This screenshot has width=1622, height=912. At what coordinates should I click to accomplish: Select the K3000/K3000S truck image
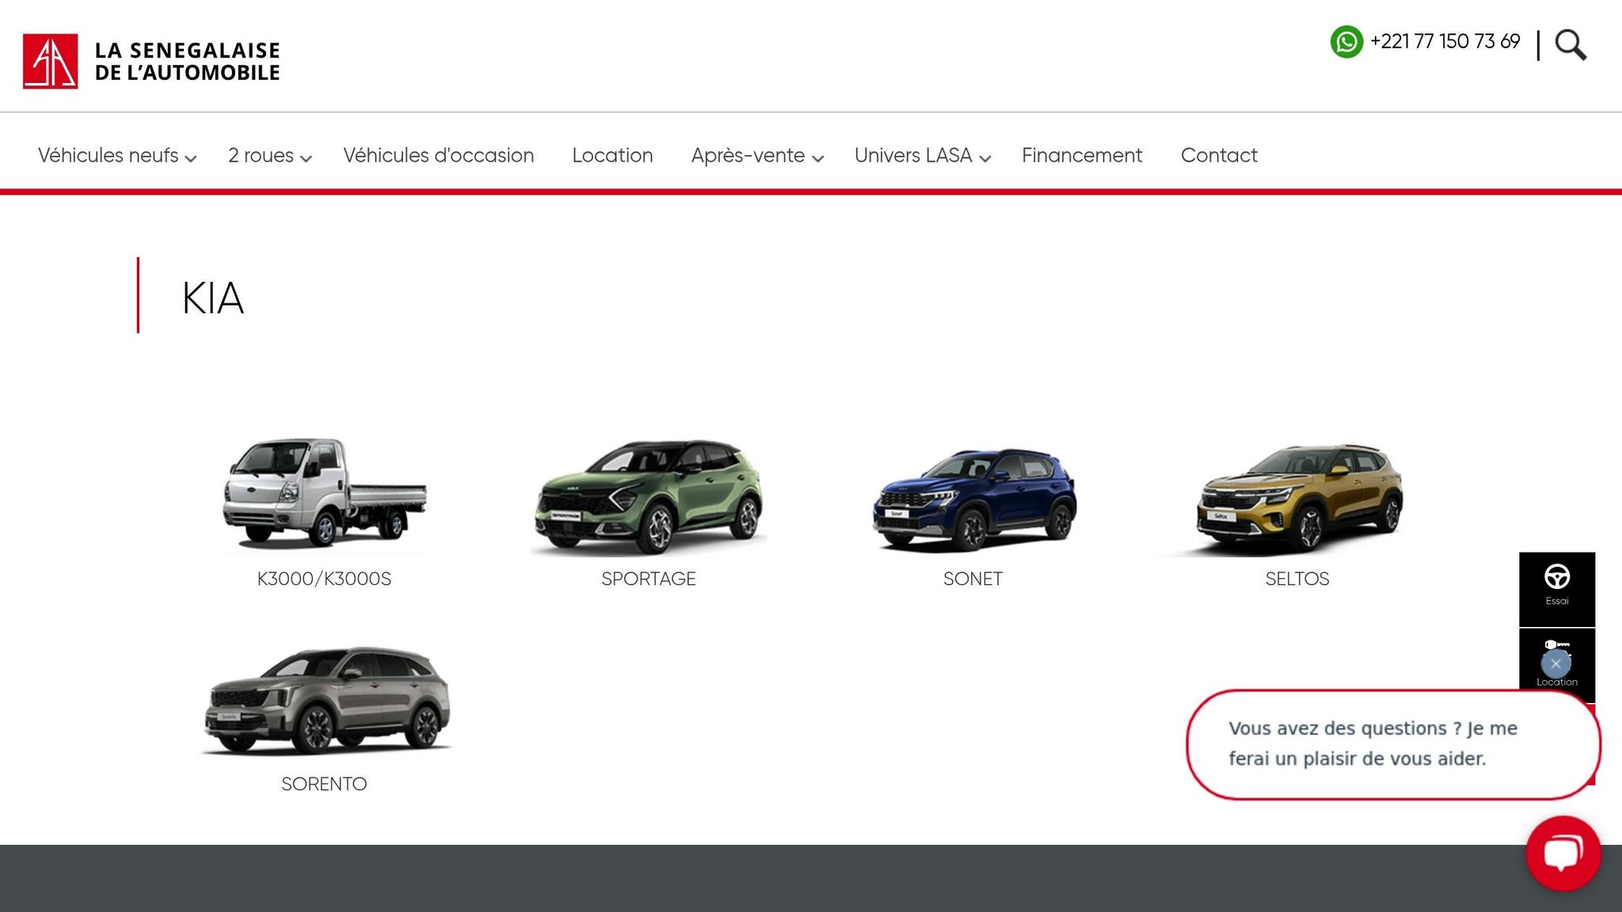[324, 494]
